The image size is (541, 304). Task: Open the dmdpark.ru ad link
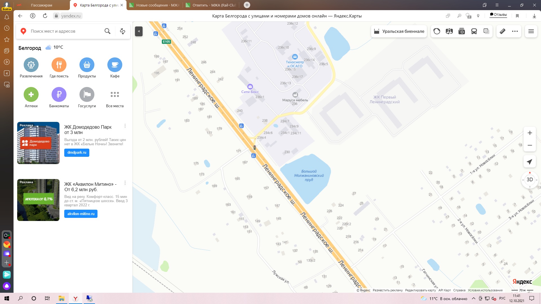[77, 153]
